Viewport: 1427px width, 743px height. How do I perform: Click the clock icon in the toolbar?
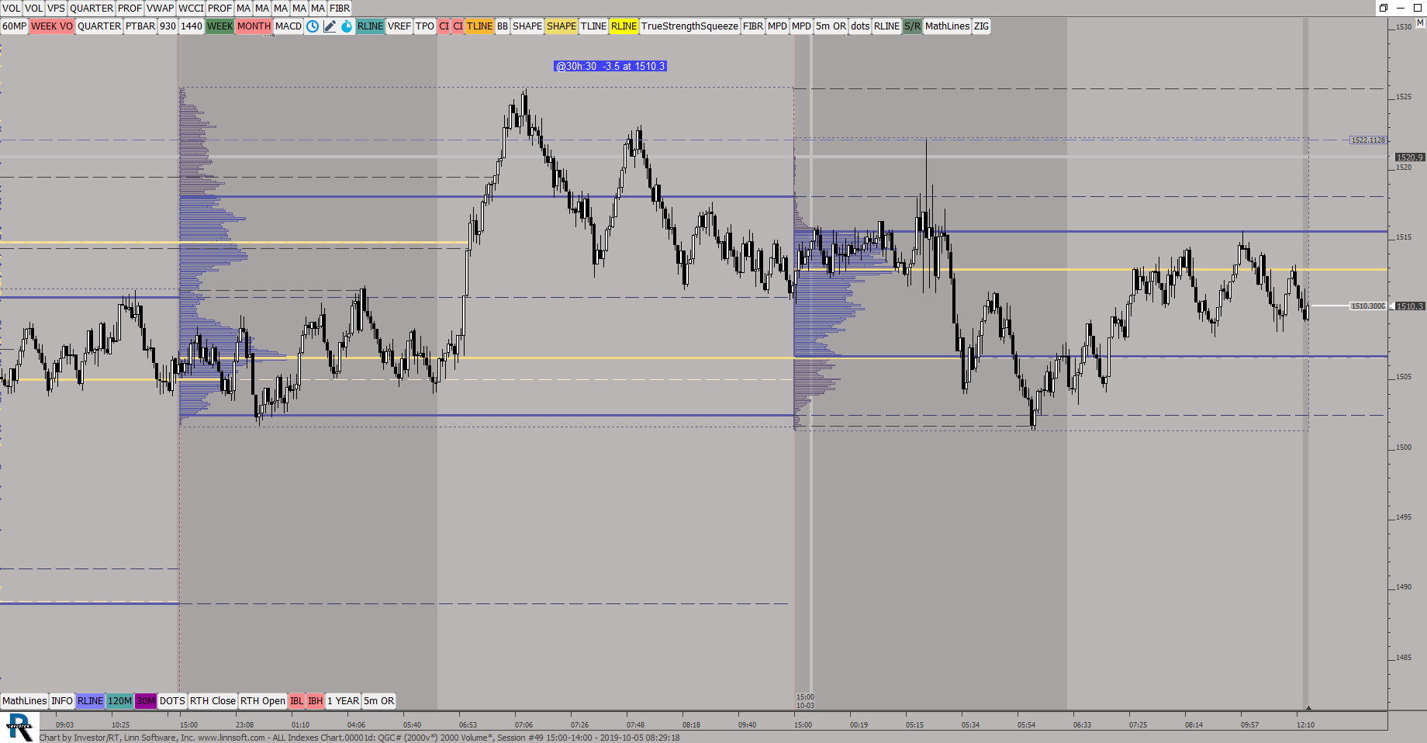[x=313, y=26]
